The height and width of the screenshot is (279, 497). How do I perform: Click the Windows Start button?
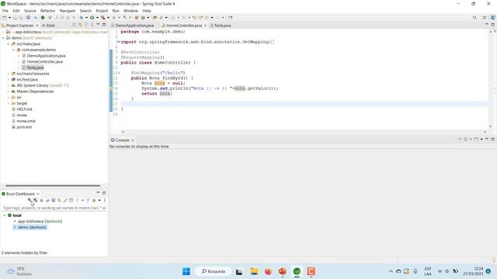pyautogui.click(x=186, y=271)
